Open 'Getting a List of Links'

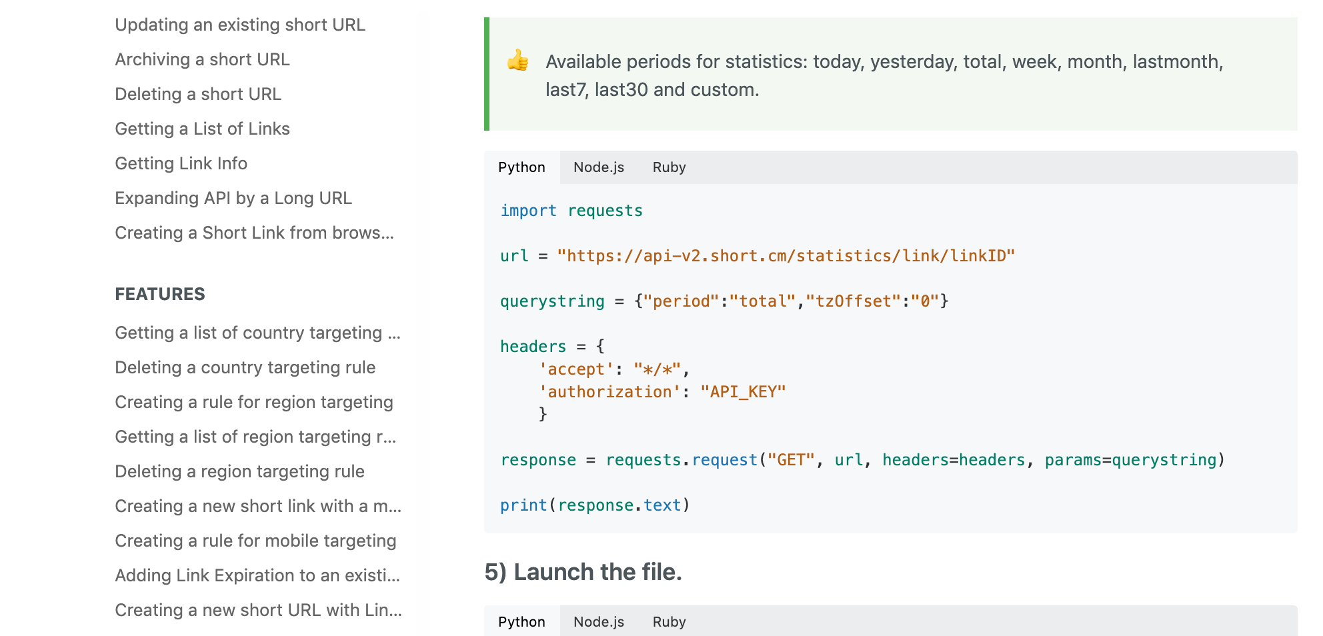click(x=202, y=129)
